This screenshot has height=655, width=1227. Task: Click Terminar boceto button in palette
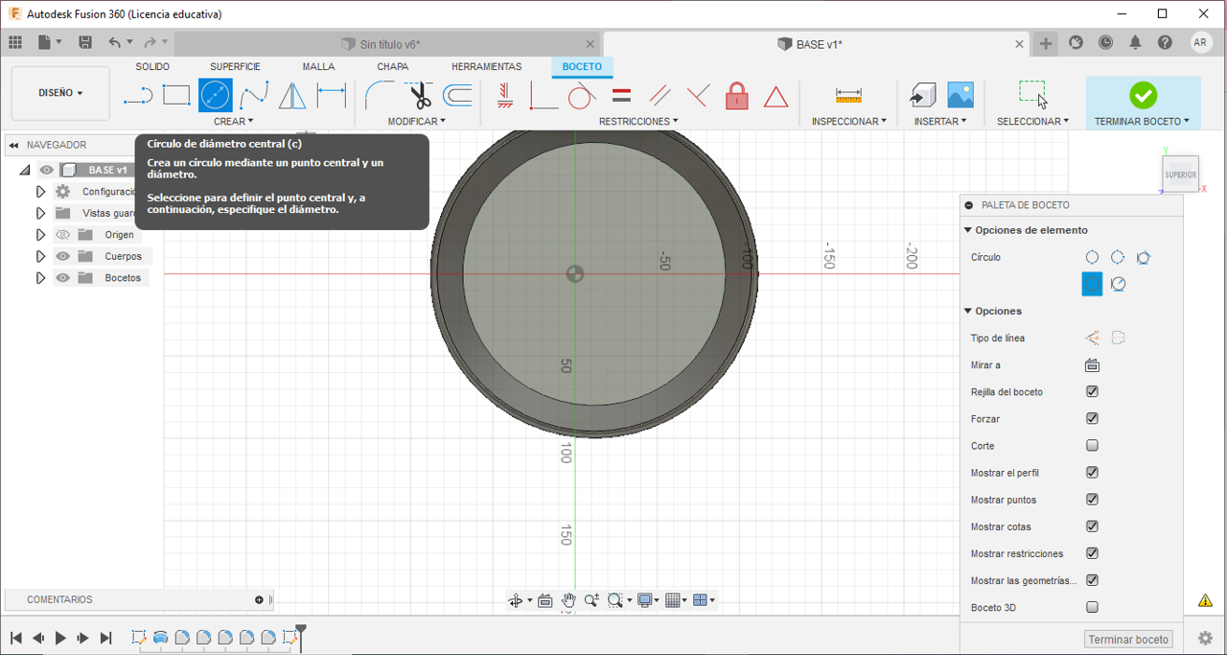pyautogui.click(x=1128, y=640)
